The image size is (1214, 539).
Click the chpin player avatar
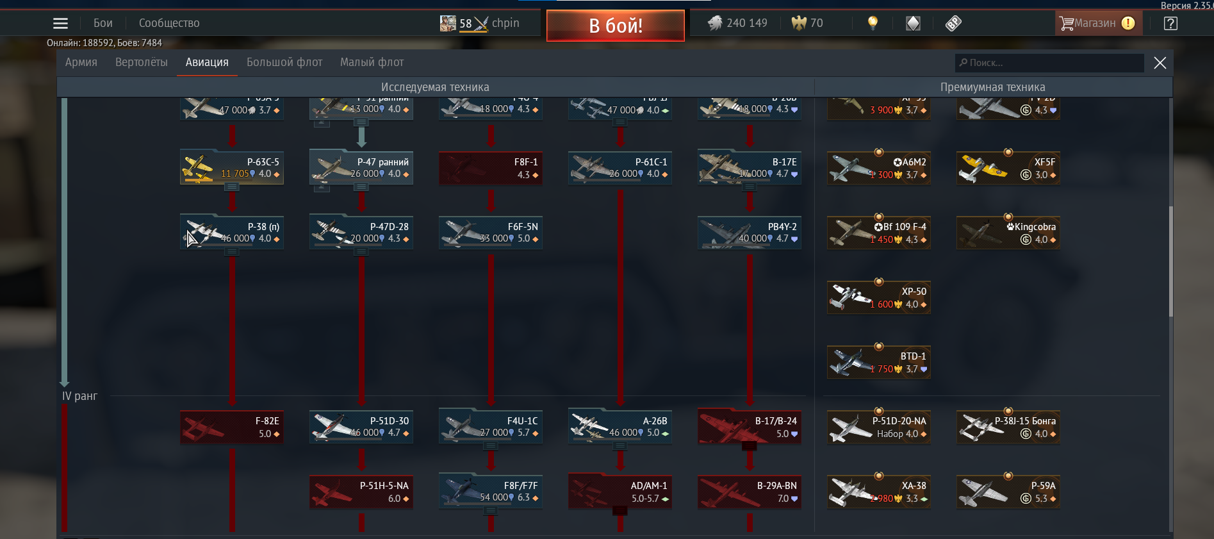pyautogui.click(x=448, y=24)
